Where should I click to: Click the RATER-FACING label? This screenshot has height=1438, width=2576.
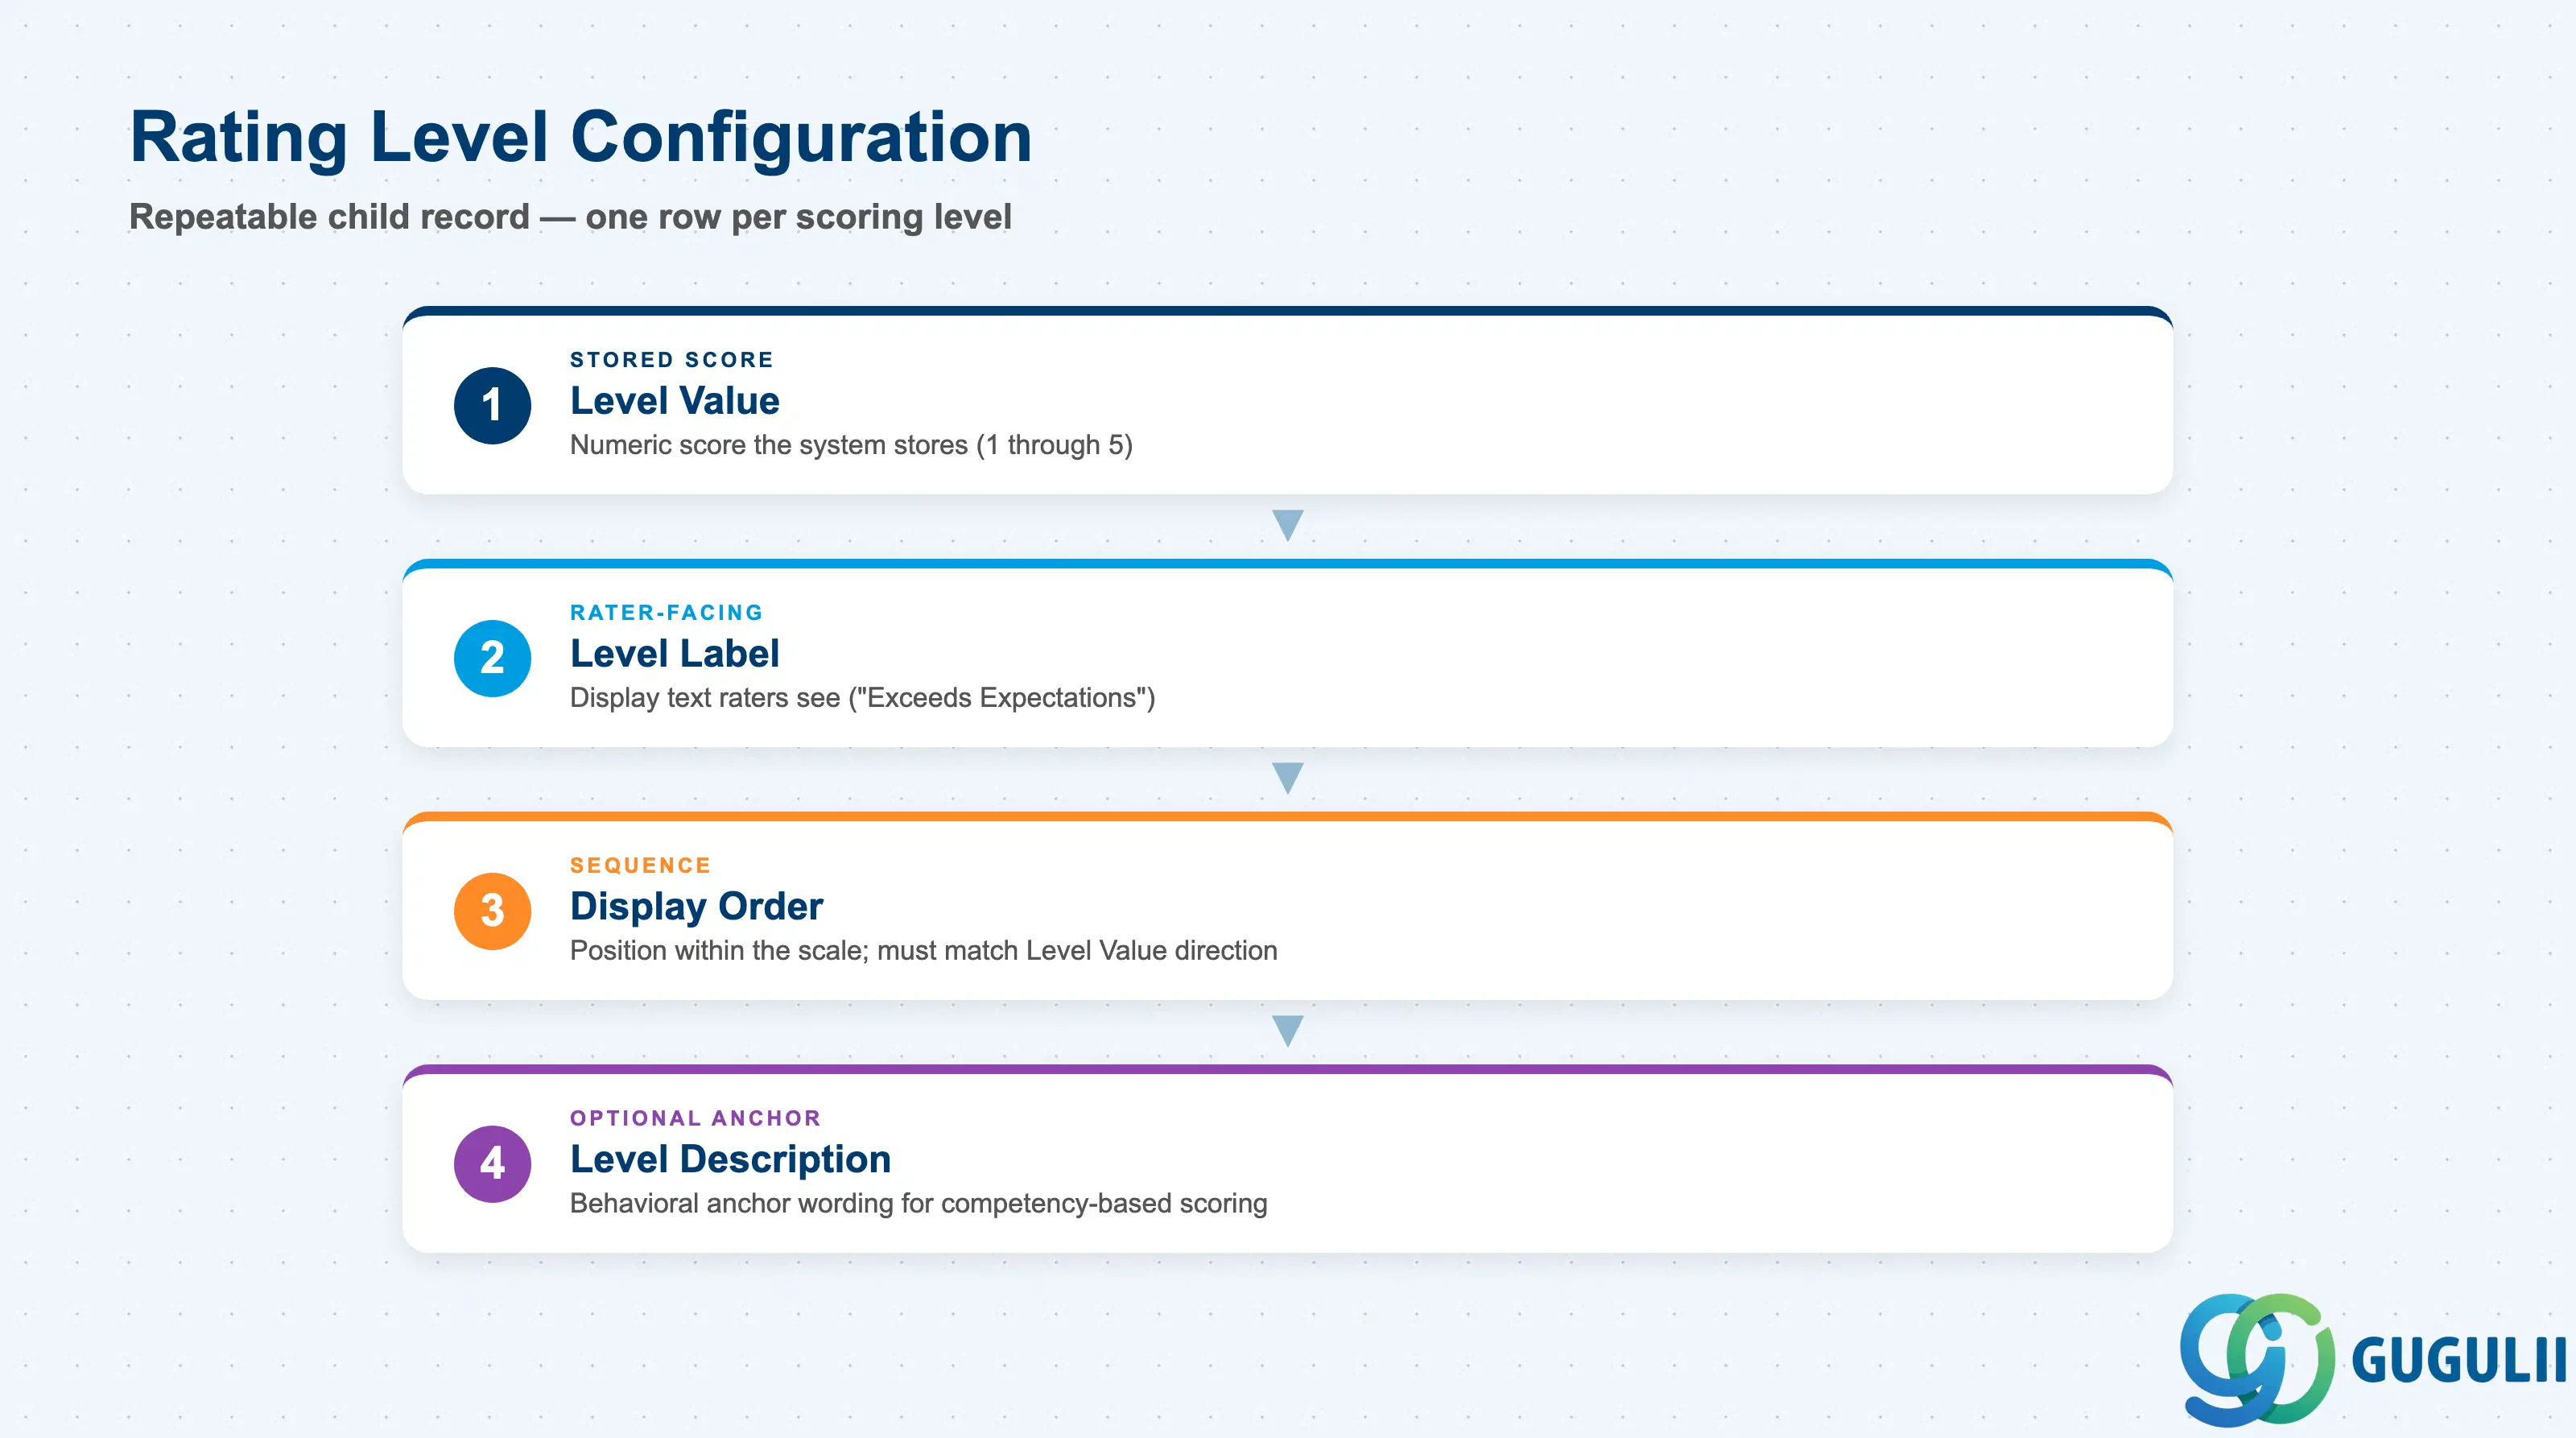[667, 612]
